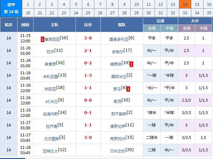Viewport: 213px width, 159px height.
Task: Switch to round 10
Action: click(136, 4)
